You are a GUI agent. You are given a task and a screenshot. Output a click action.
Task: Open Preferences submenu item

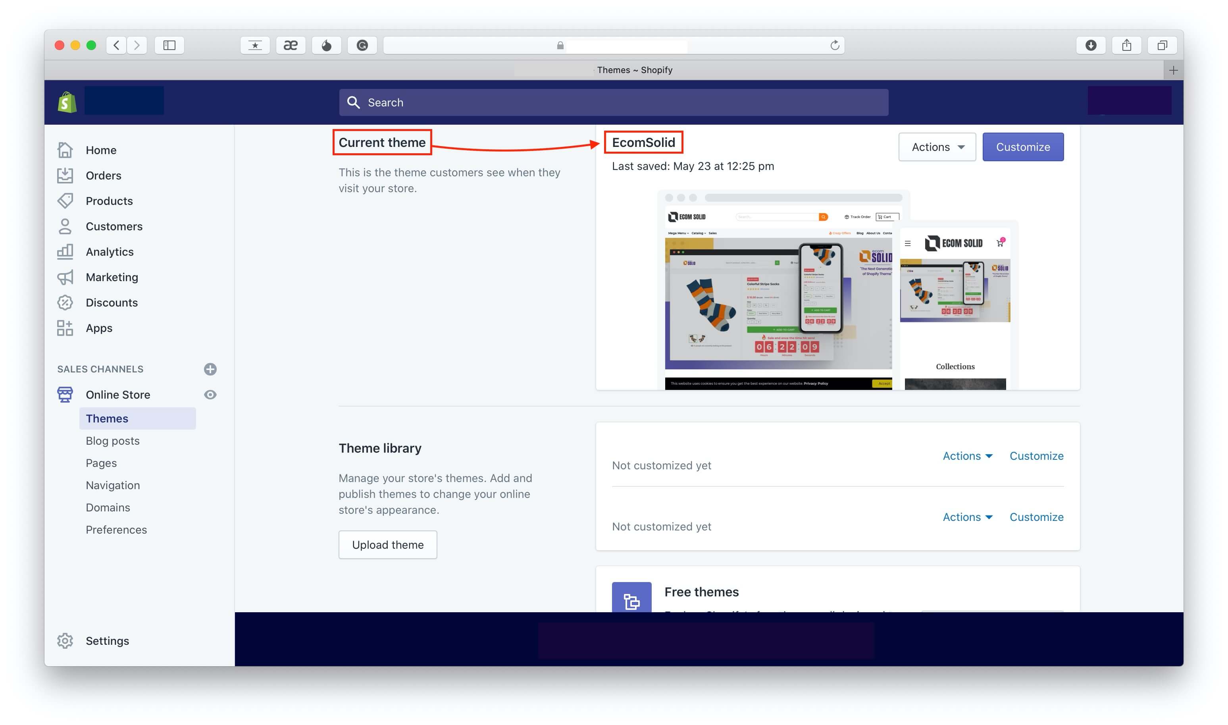(x=116, y=530)
